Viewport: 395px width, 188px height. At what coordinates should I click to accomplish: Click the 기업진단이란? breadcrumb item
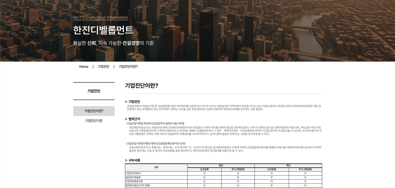[x=128, y=67]
